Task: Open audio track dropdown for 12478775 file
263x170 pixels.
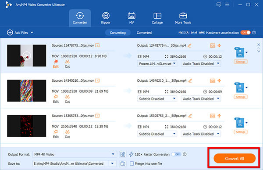Action: [x=201, y=64]
